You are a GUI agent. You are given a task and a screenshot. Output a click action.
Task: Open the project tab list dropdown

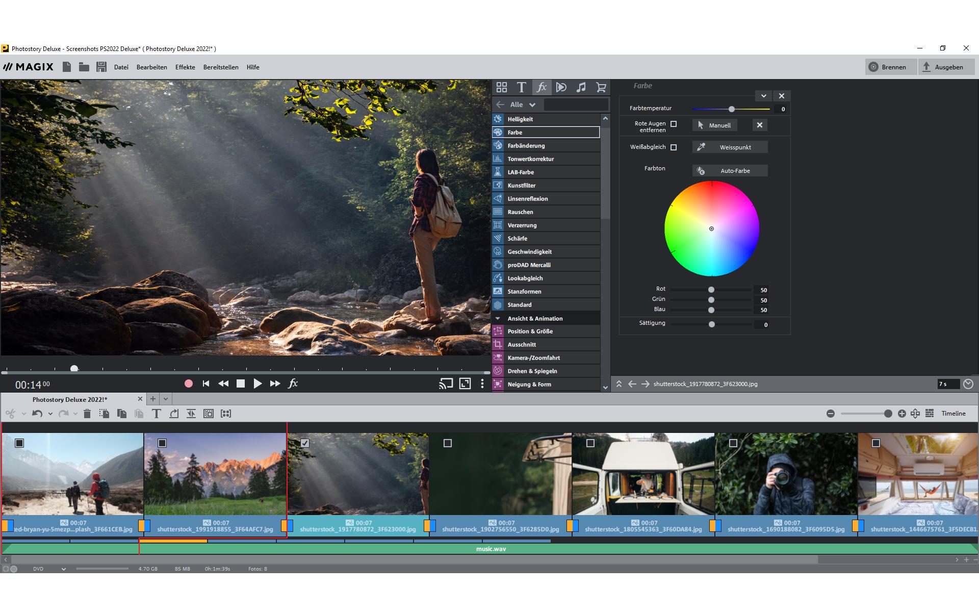click(x=165, y=399)
